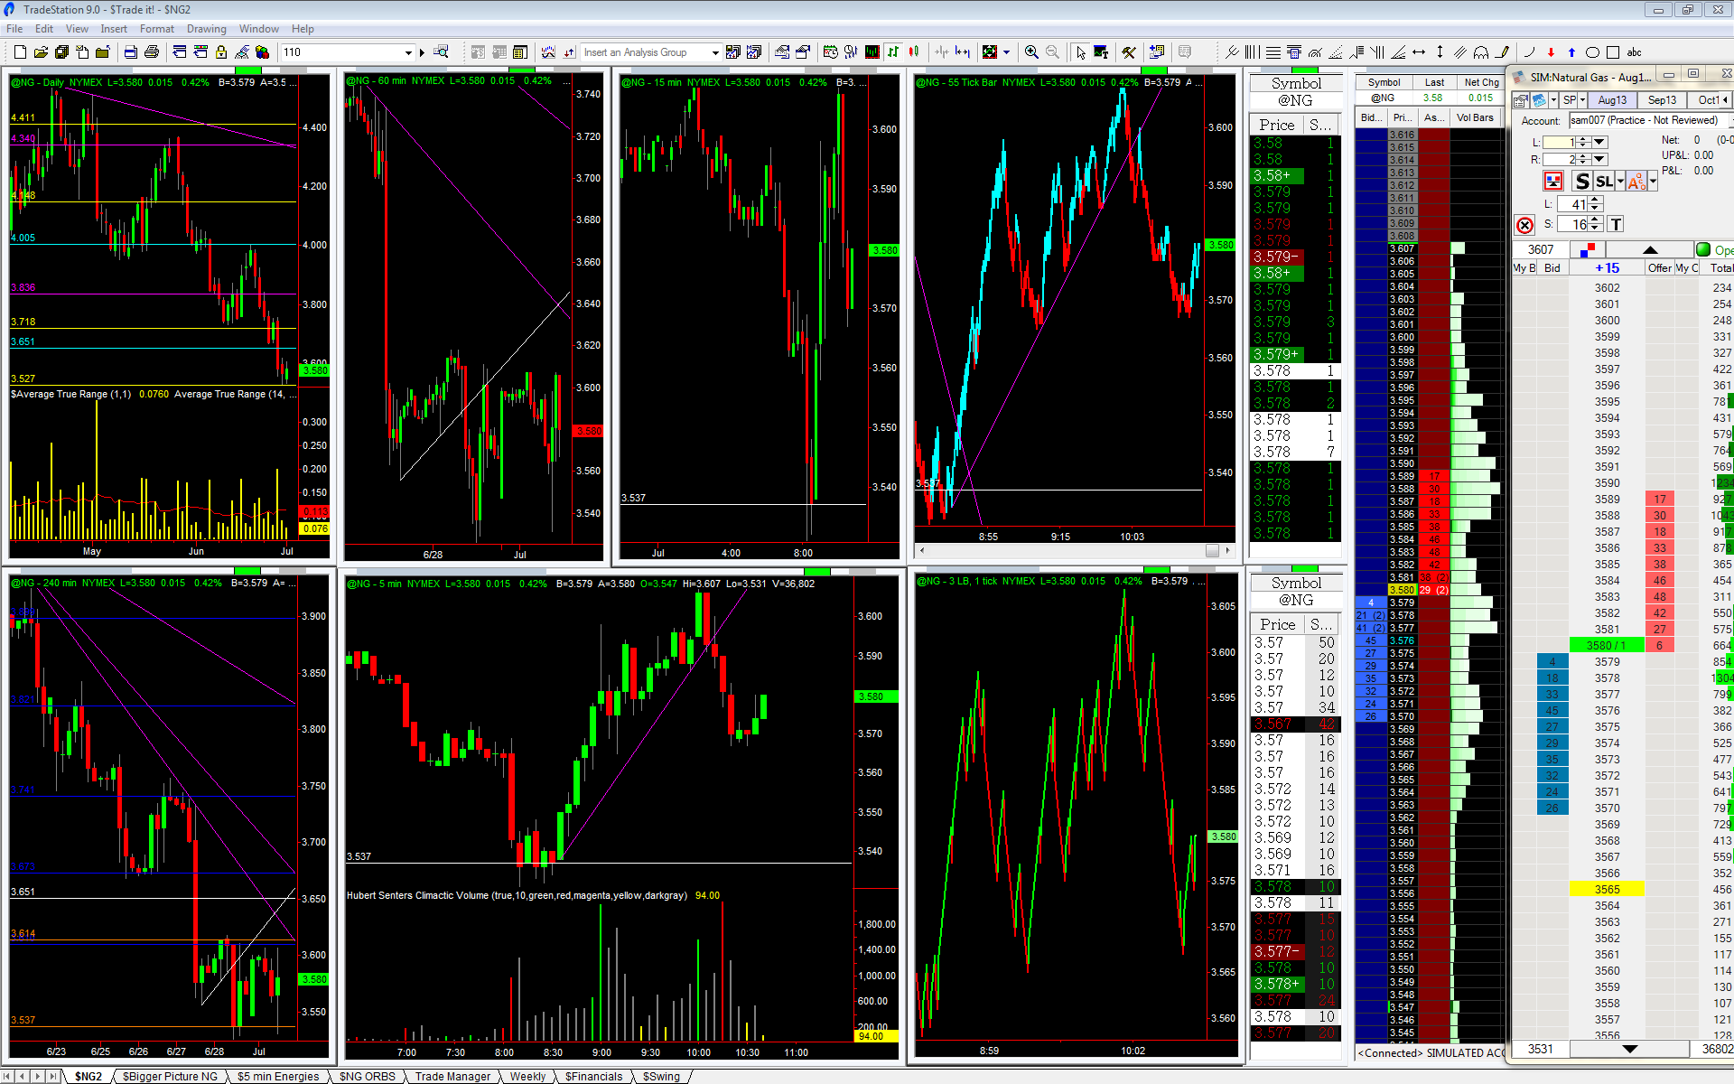Screen dimensions: 1734x1084
Task: Click the go-arrow next to symbol box
Action: pyautogui.click(x=422, y=52)
